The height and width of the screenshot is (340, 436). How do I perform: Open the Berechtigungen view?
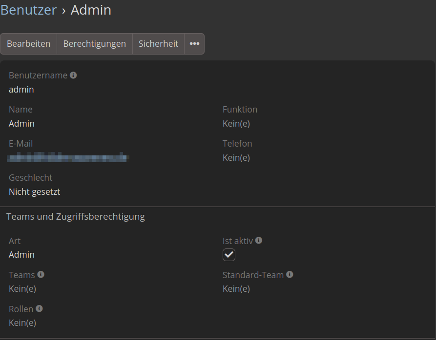tap(95, 44)
